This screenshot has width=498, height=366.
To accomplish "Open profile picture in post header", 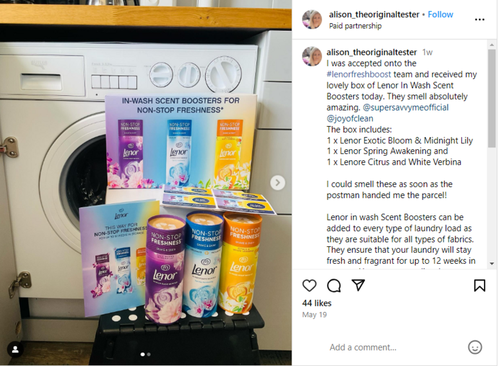I will 312,19.
